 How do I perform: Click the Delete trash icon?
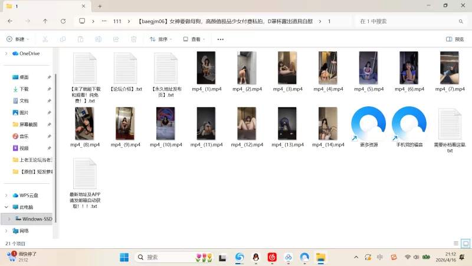pos(133,39)
